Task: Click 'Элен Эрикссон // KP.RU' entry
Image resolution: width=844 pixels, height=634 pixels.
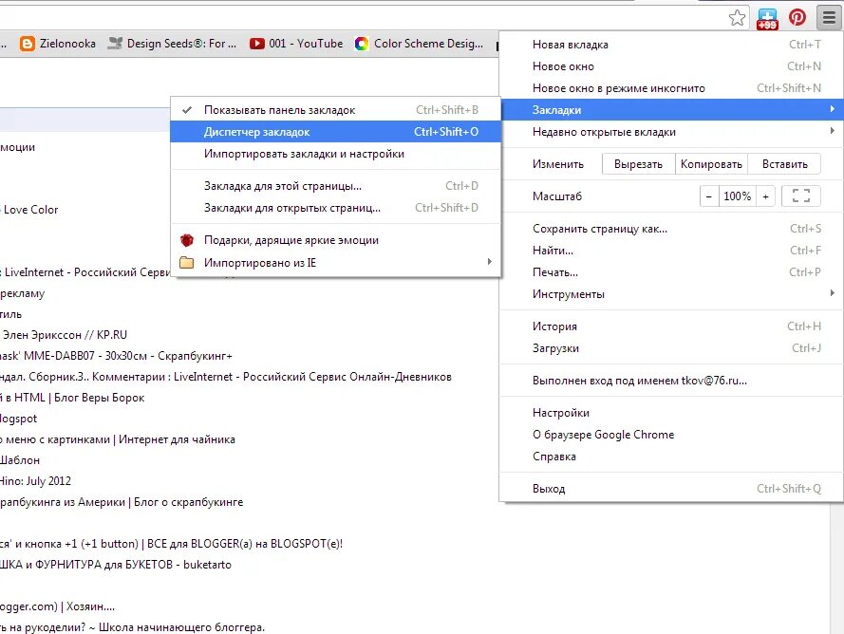Action: point(65,335)
